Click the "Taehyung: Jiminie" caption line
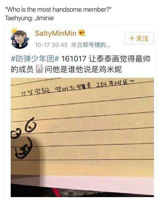 point(29,18)
